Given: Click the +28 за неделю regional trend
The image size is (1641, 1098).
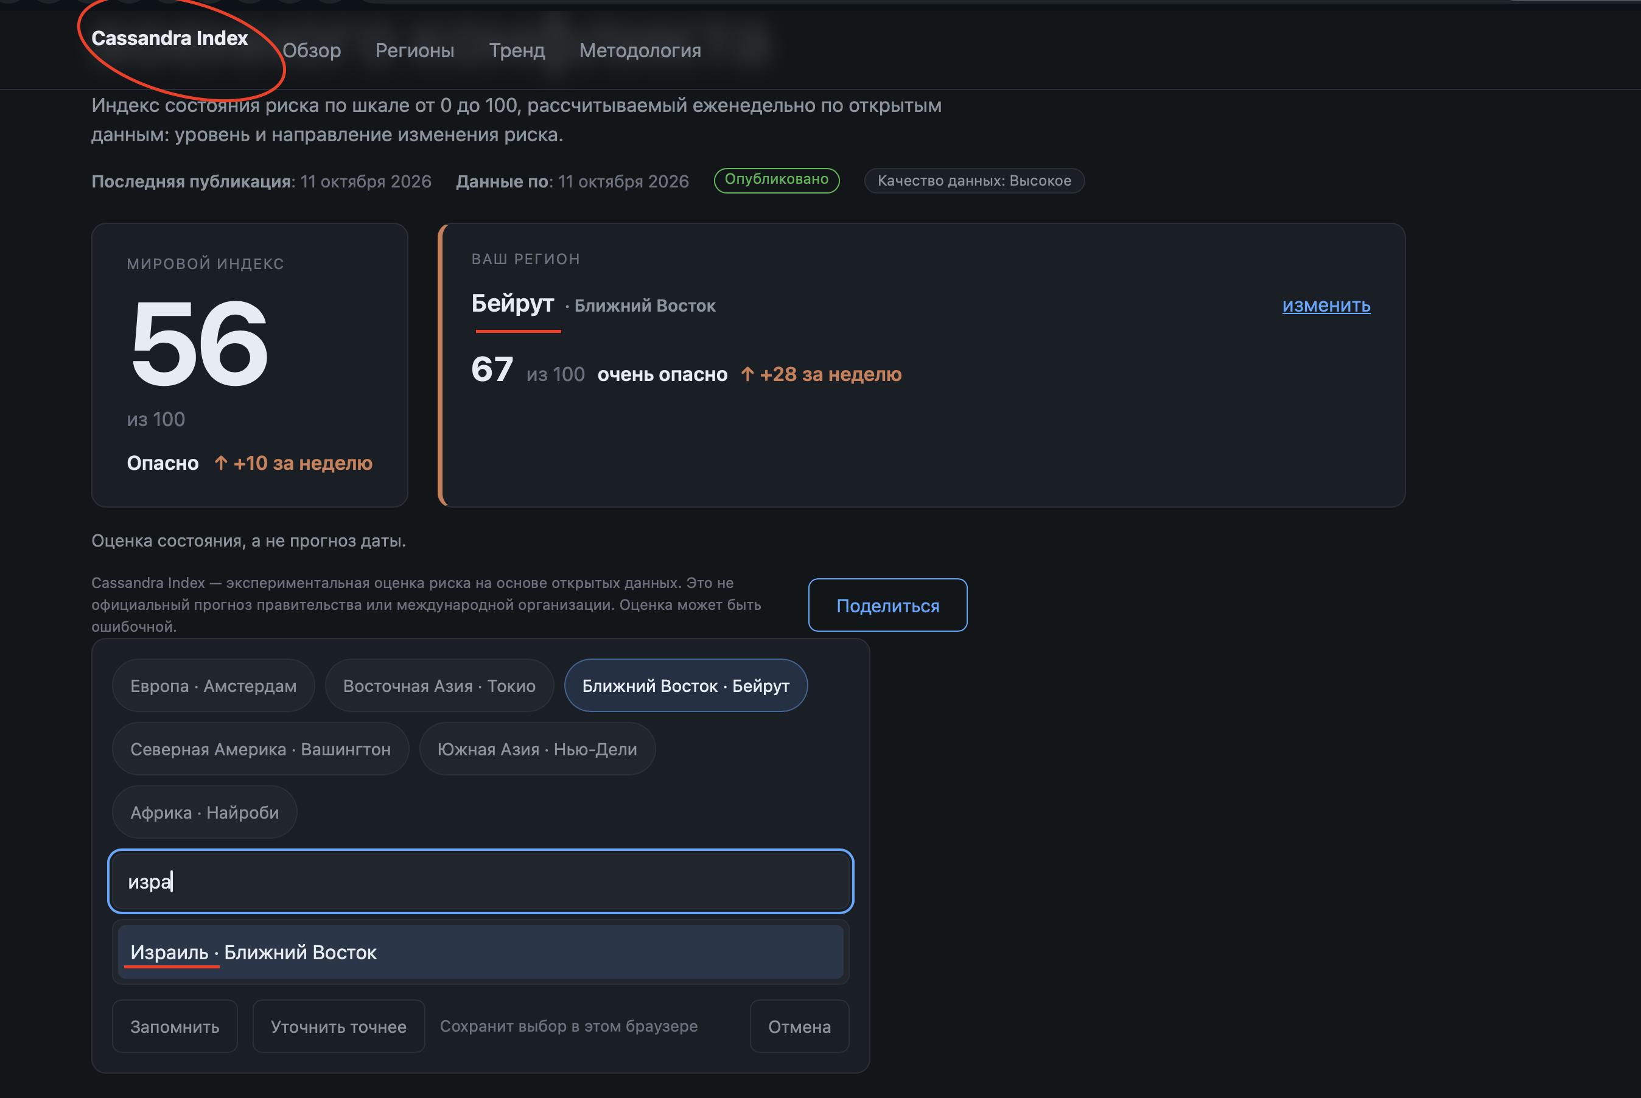Looking at the screenshot, I should [821, 374].
